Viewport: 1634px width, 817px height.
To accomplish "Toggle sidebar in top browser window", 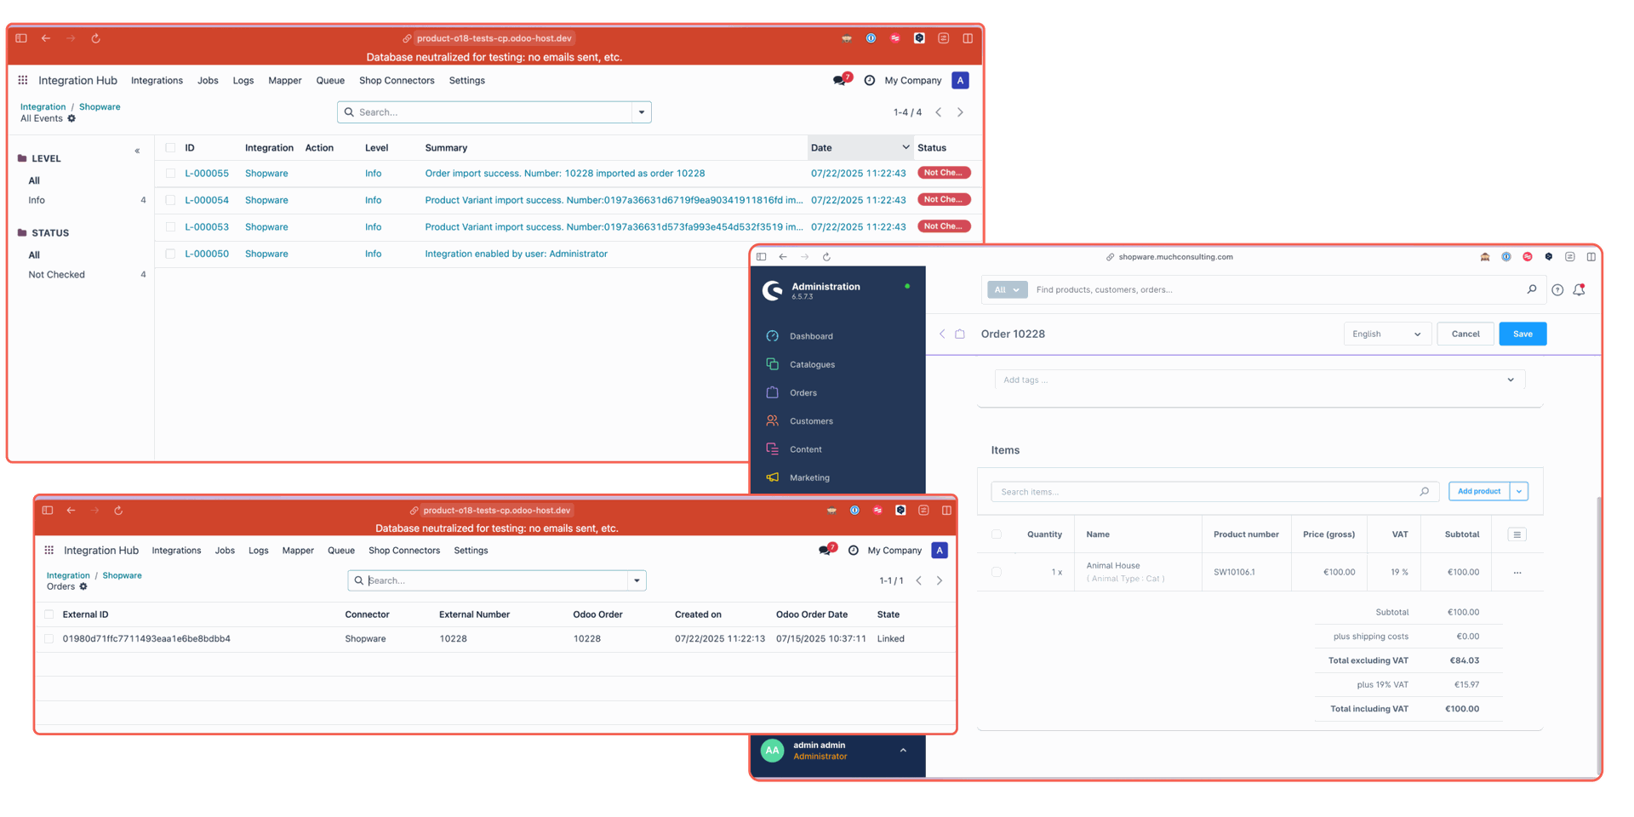I will [21, 38].
